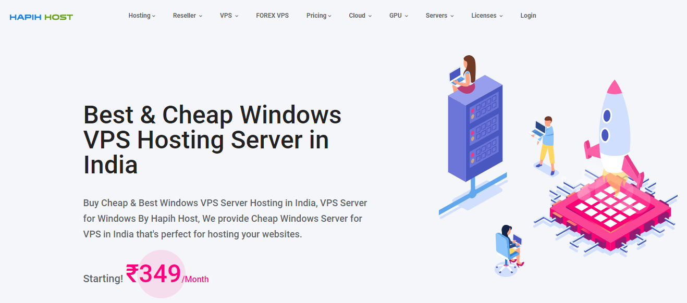Screen dimensions: 687x303
Task: Open the Hosting dropdown menu
Action: [x=142, y=16]
